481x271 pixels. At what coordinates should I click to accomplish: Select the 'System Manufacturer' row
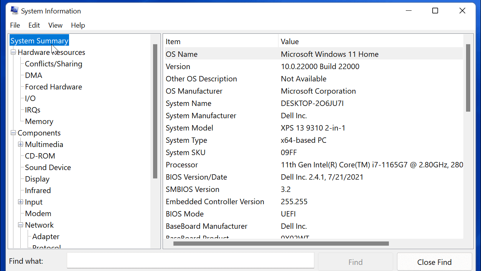pos(314,116)
